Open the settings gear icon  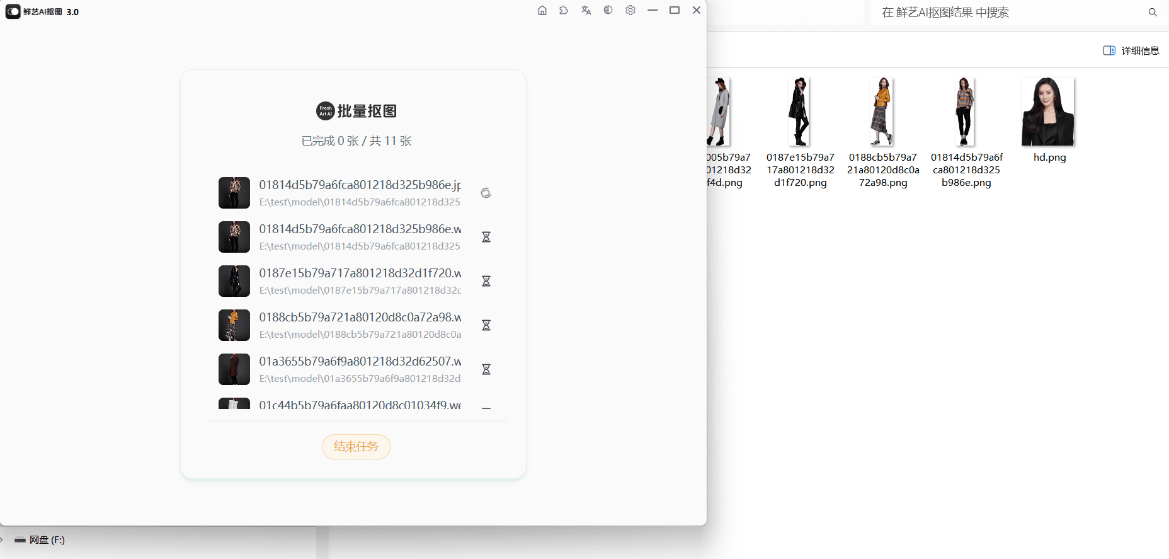pos(630,10)
